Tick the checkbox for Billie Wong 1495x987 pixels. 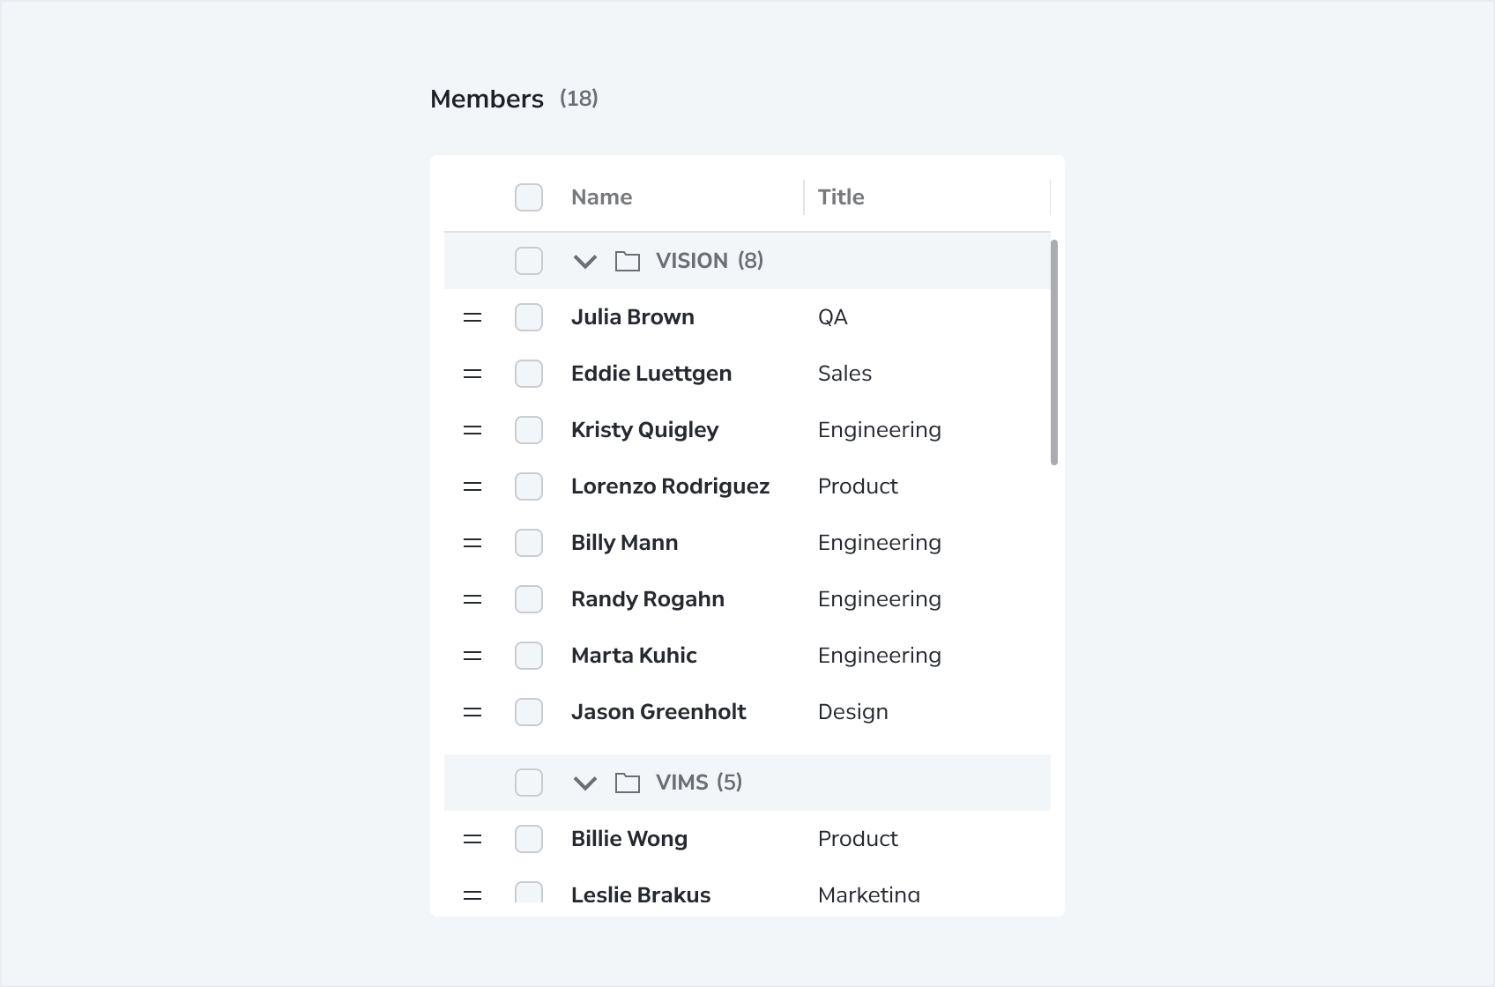pos(529,839)
